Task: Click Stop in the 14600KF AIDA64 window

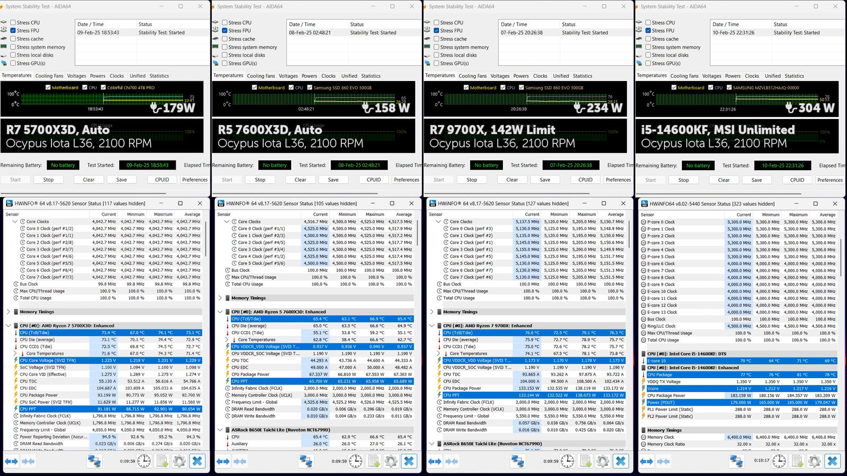Action: (x=683, y=180)
